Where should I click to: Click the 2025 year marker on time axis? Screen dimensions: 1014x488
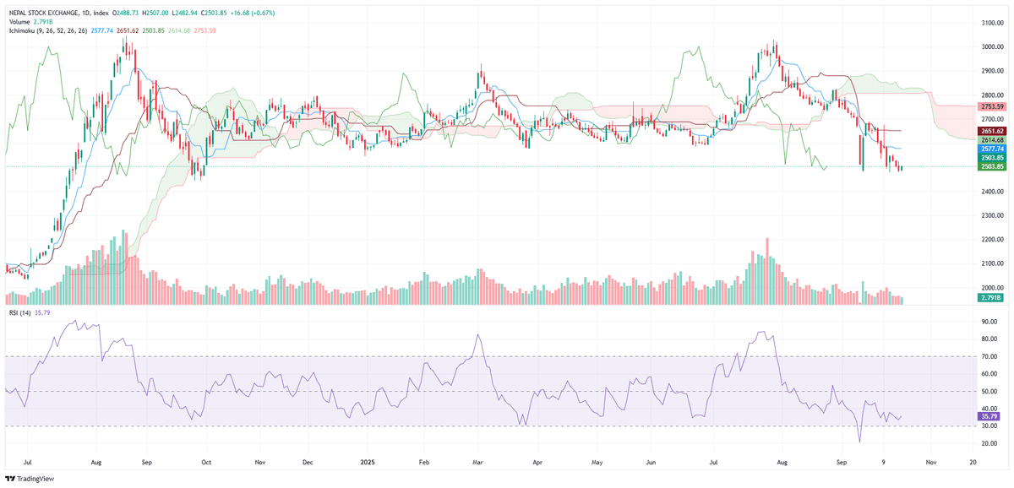368,463
